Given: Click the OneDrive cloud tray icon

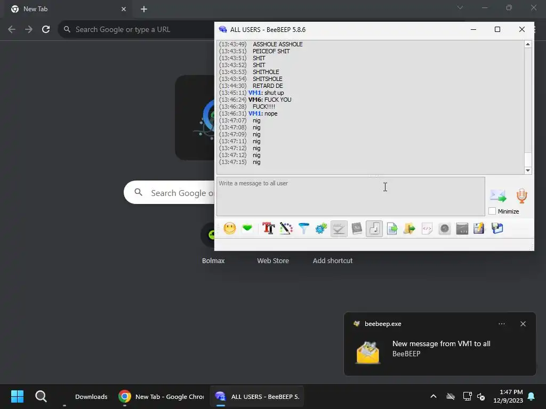Looking at the screenshot, I should pos(451,396).
